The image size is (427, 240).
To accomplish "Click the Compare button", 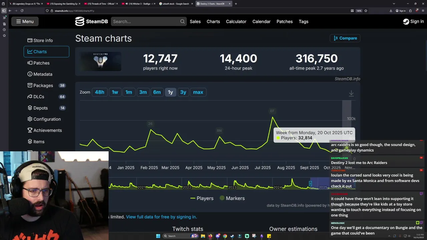I will (345, 38).
